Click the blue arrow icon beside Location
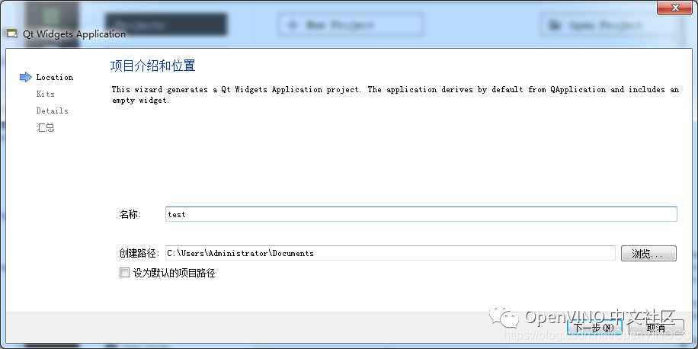Viewport: 698px width, 349px height. (26, 77)
